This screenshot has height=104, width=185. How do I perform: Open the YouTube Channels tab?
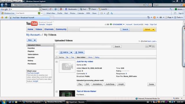tap(49, 29)
